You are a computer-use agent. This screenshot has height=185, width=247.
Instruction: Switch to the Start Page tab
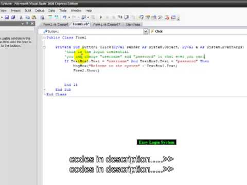click(x=133, y=24)
